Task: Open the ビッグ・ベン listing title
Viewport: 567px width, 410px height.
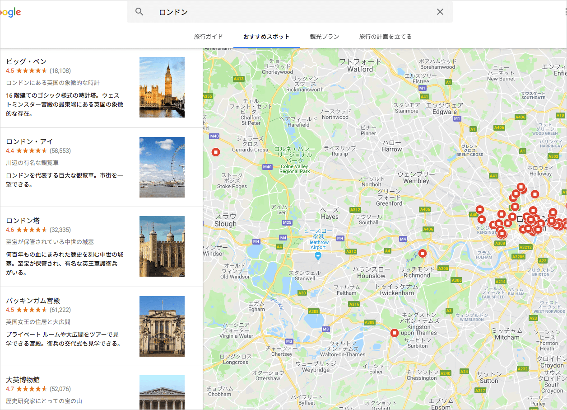Action: 26,61
